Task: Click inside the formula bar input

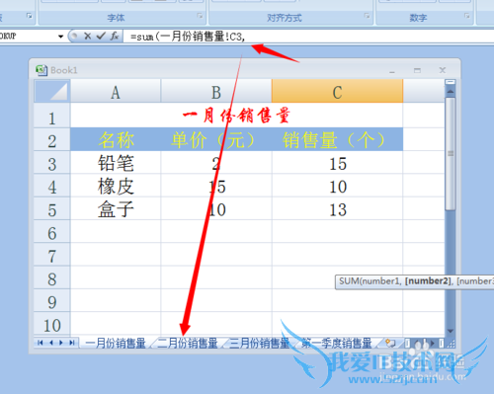Action: 308,37
